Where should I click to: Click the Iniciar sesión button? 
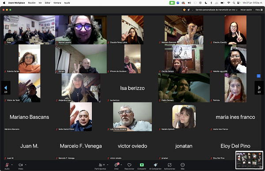pos(246,10)
